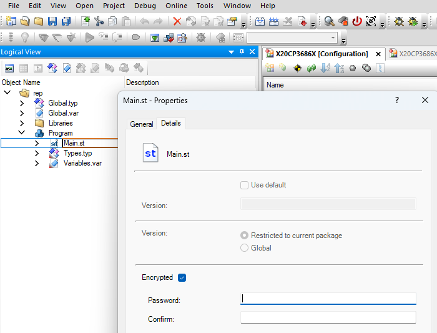The width and height of the screenshot is (437, 333).
Task: Select Types.typ in the tree
Action: (78, 154)
